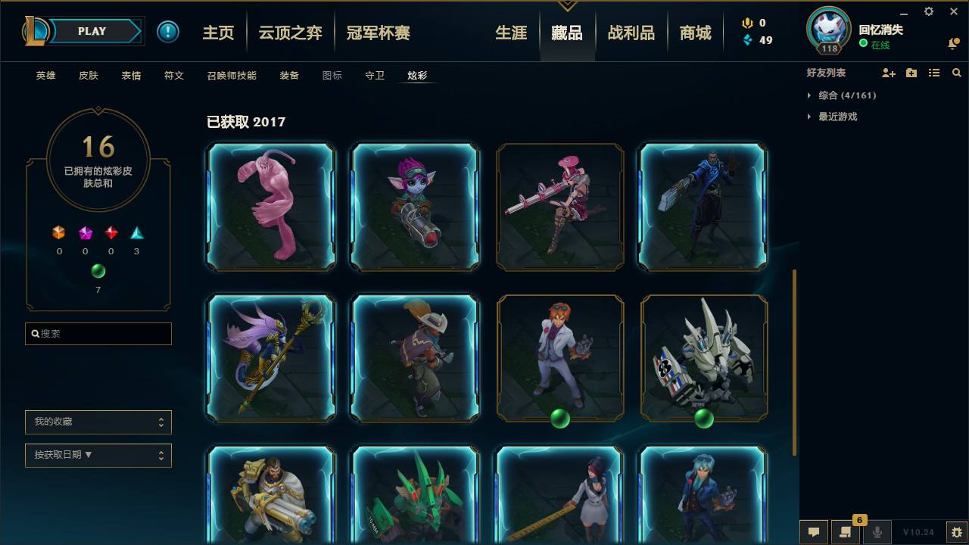Image resolution: width=969 pixels, height=545 pixels.
Task: Select the 皮肤 sub-tab
Action: click(x=89, y=76)
